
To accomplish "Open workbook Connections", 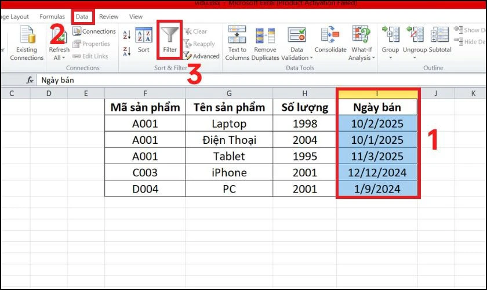I will coord(94,31).
